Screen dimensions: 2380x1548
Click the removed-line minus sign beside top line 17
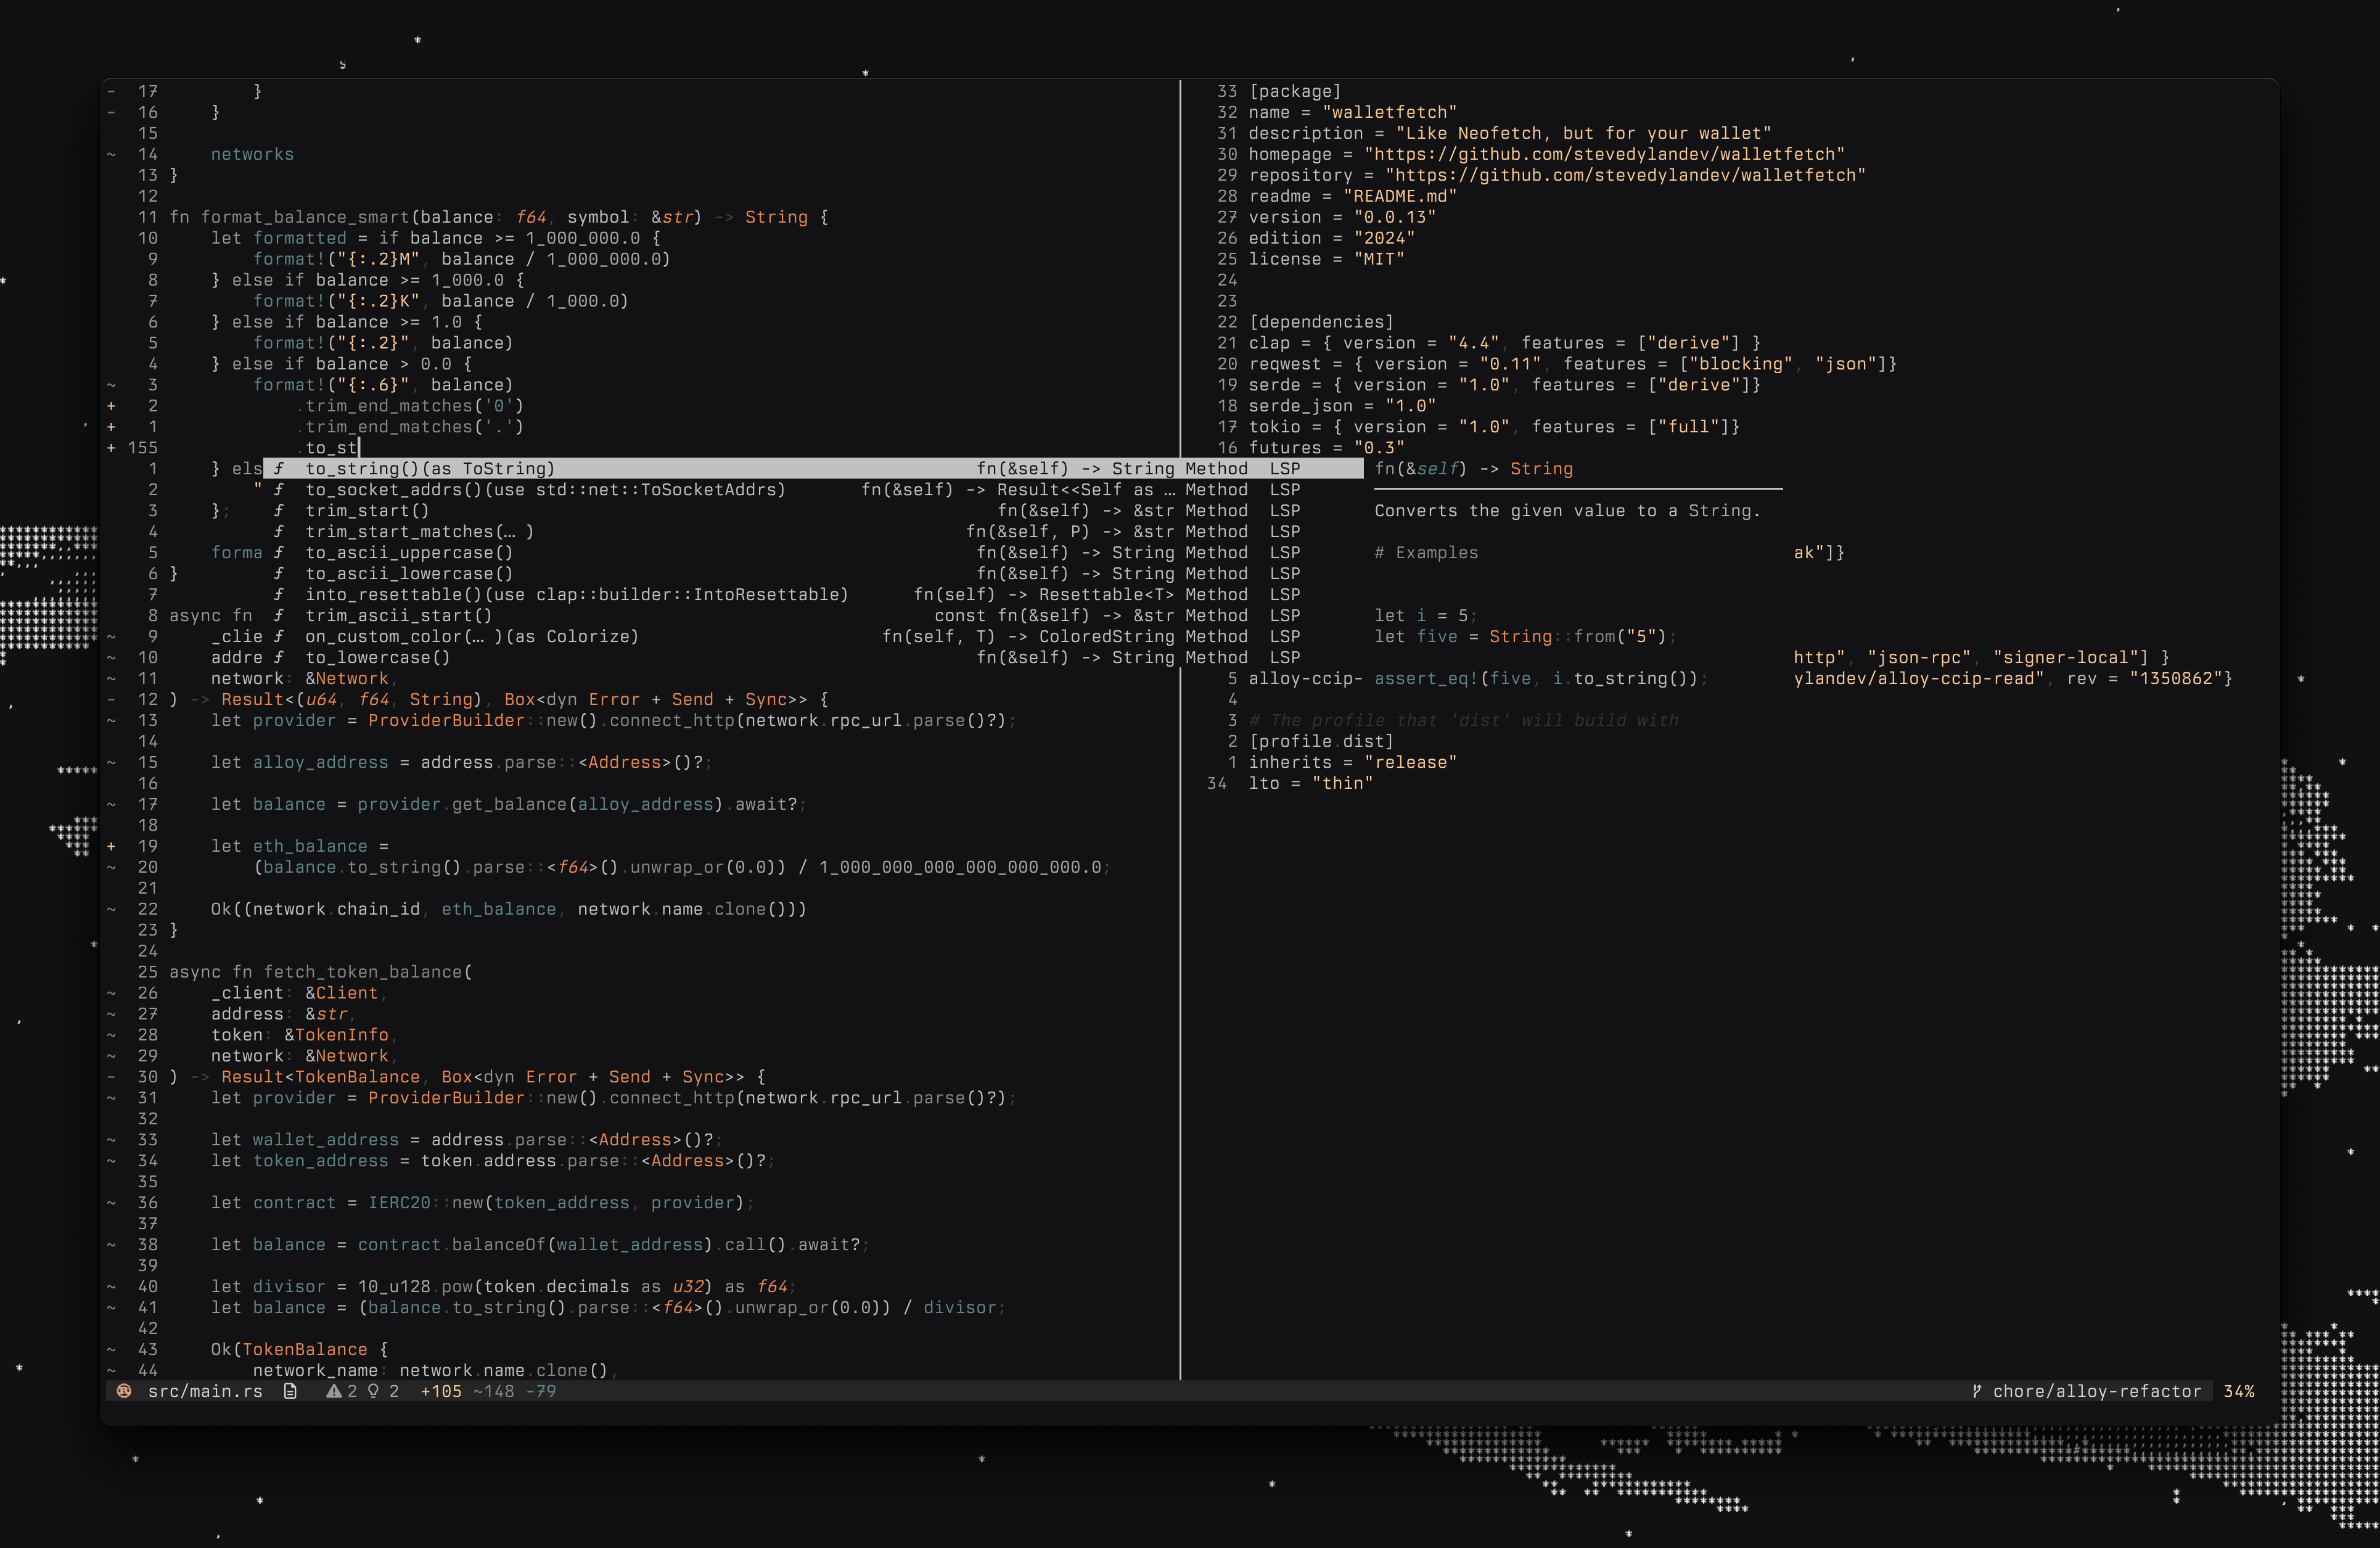[x=111, y=91]
